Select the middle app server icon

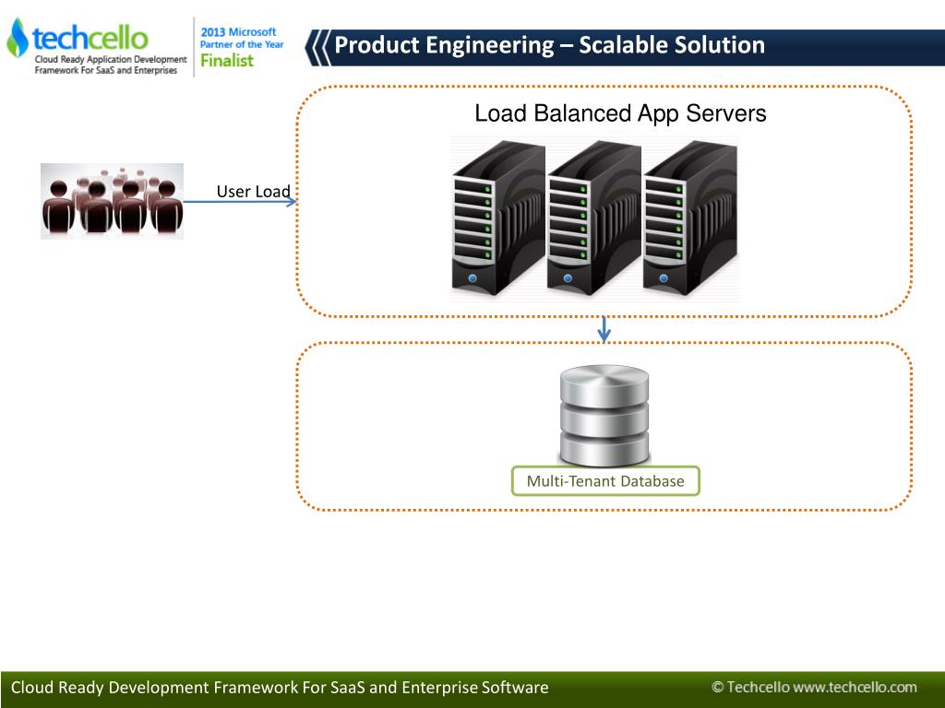tap(594, 218)
